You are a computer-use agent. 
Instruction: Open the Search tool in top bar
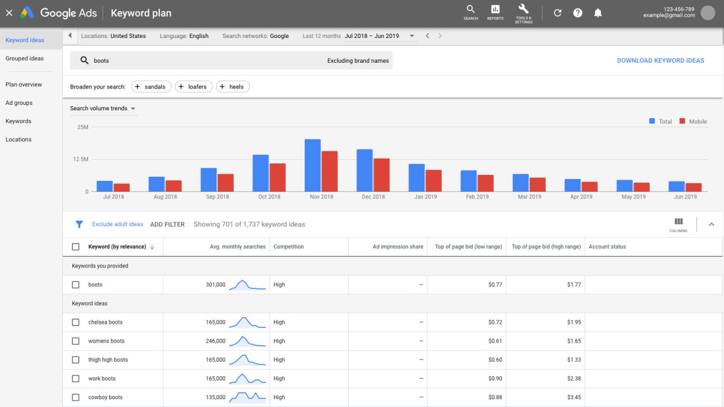tap(471, 13)
